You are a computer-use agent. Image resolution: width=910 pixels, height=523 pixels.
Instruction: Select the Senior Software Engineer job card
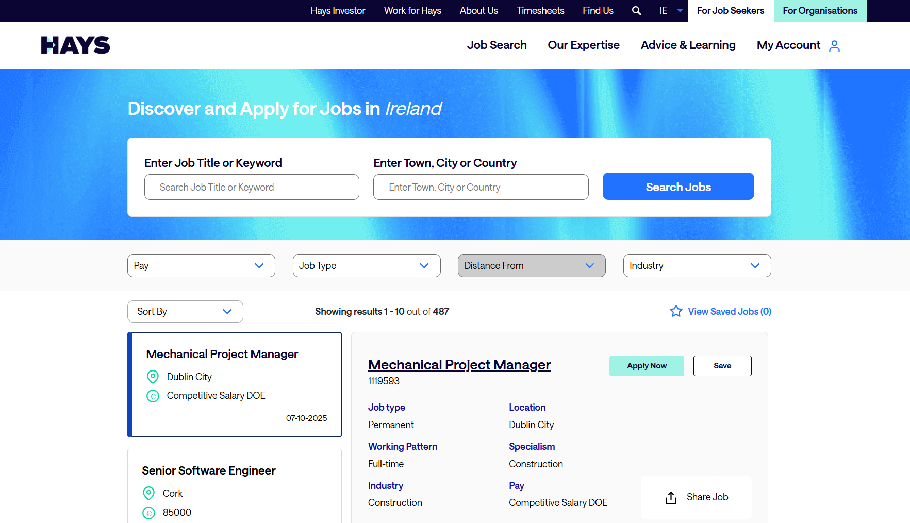[x=235, y=486]
